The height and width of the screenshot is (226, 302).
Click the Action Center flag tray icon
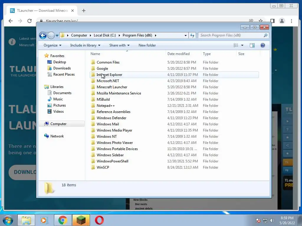[x=258, y=220]
